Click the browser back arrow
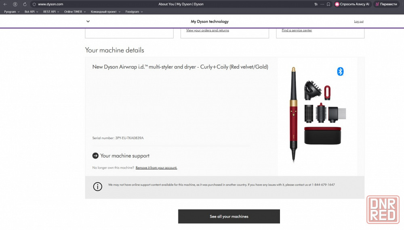The width and height of the screenshot is (404, 230). pyautogui.click(x=5, y=4)
